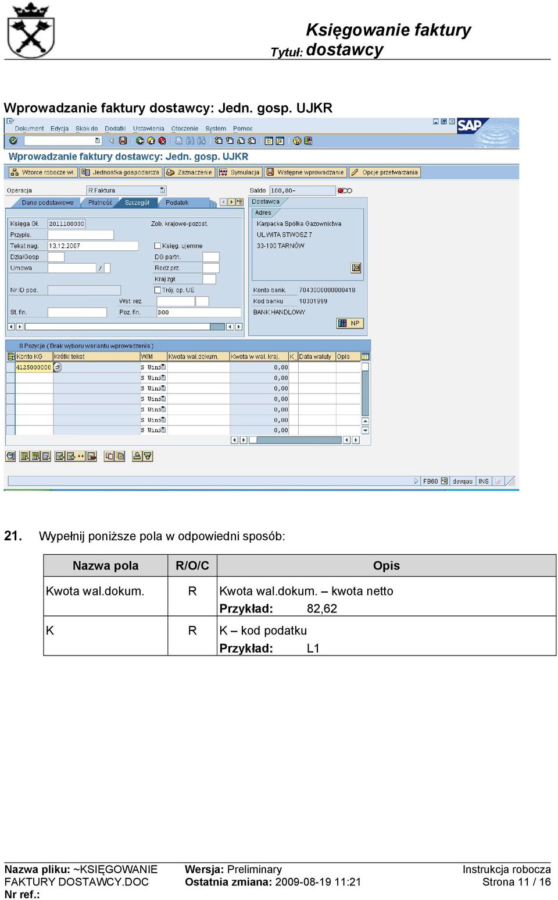Click the green checkmark Enter icon
The width and height of the screenshot is (558, 900).
point(13,141)
